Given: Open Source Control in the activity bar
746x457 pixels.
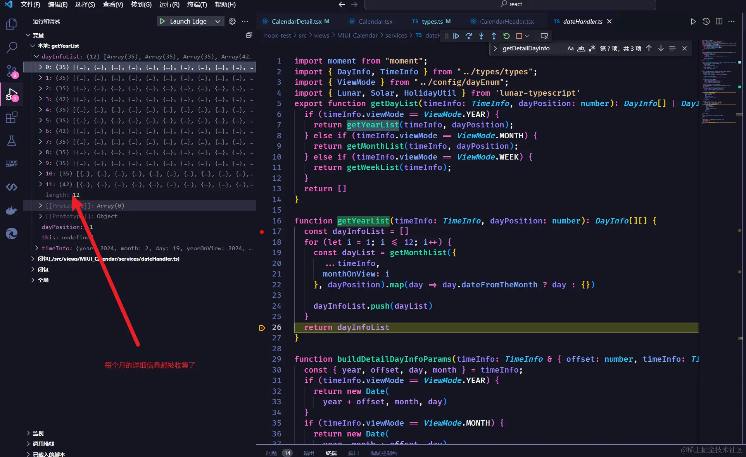Looking at the screenshot, I should tap(12, 71).
